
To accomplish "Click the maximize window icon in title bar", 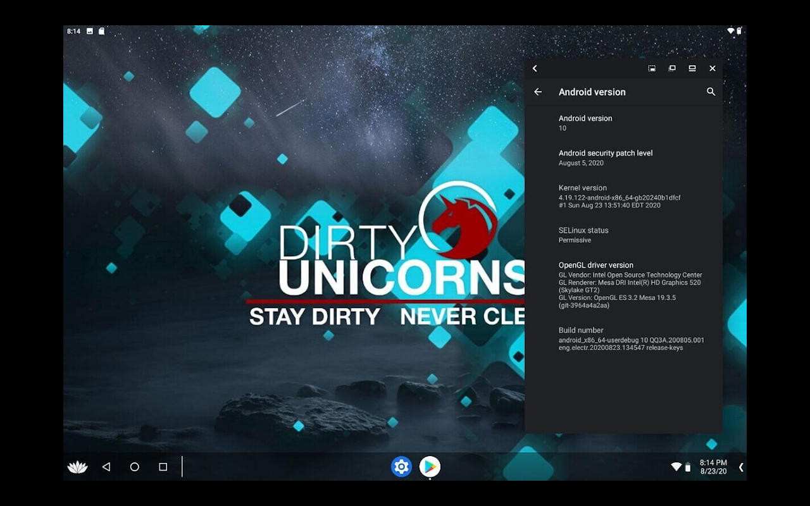I will 692,68.
